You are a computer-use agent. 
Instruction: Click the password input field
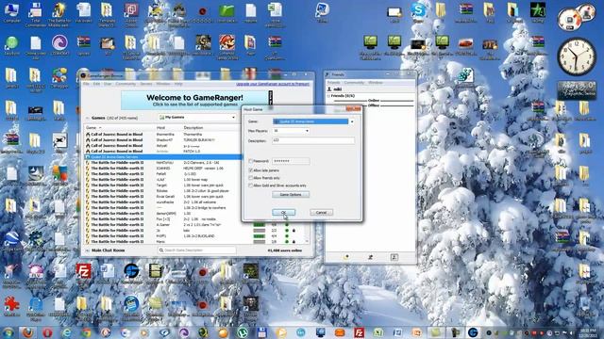pyautogui.click(x=291, y=161)
